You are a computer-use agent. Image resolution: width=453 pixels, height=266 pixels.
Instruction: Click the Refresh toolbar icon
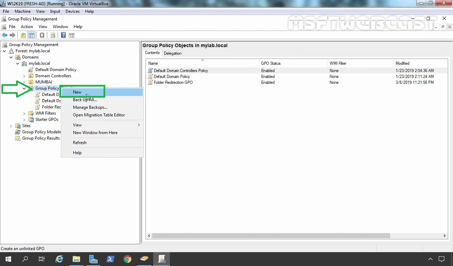pos(53,35)
